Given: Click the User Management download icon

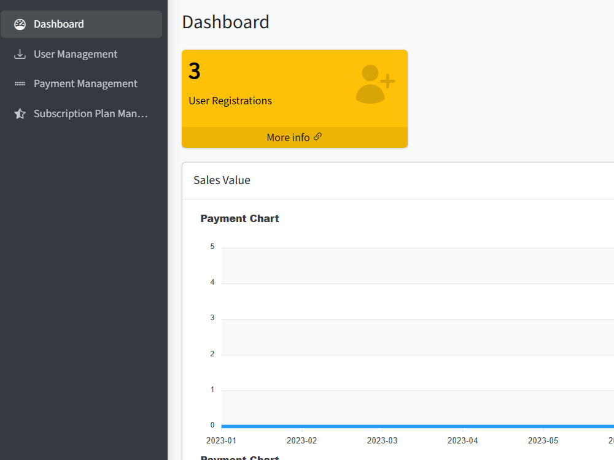Looking at the screenshot, I should [20, 54].
